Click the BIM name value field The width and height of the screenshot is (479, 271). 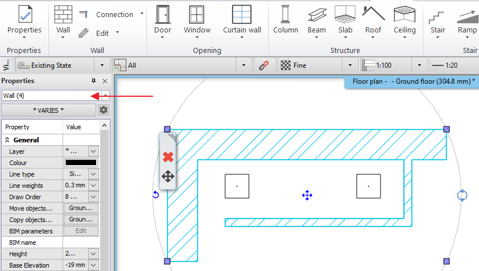81,242
